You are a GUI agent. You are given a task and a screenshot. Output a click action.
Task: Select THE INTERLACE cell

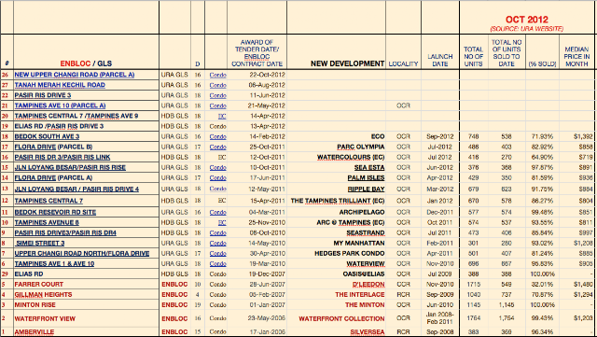click(x=360, y=295)
